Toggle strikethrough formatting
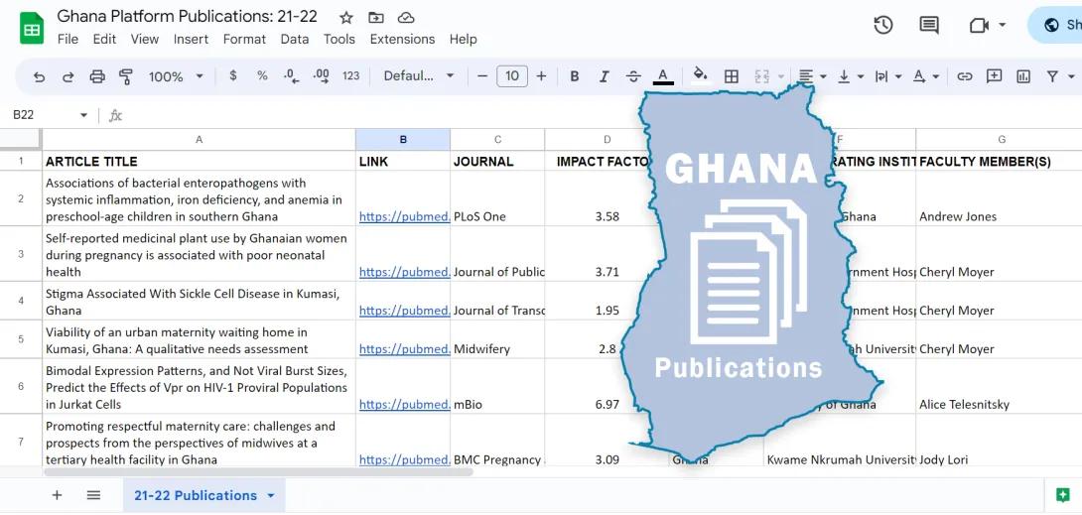1082x515 pixels. coord(633,76)
